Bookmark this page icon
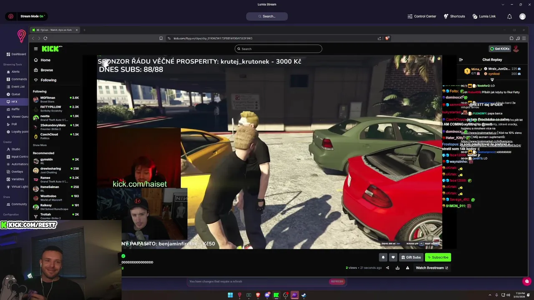534x300 pixels. point(161,38)
